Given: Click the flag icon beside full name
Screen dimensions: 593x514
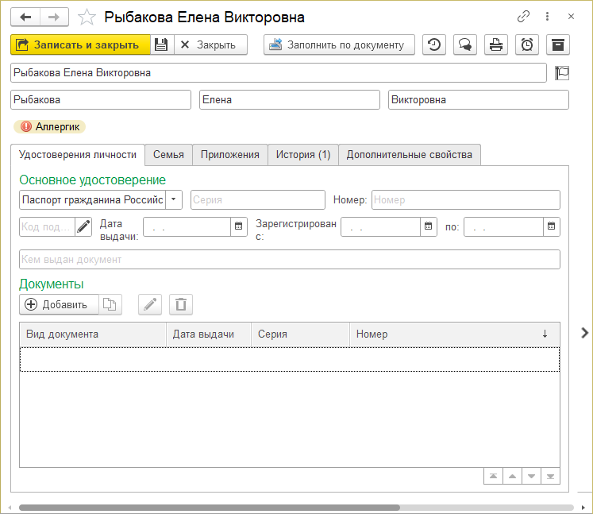Looking at the screenshot, I should [562, 73].
